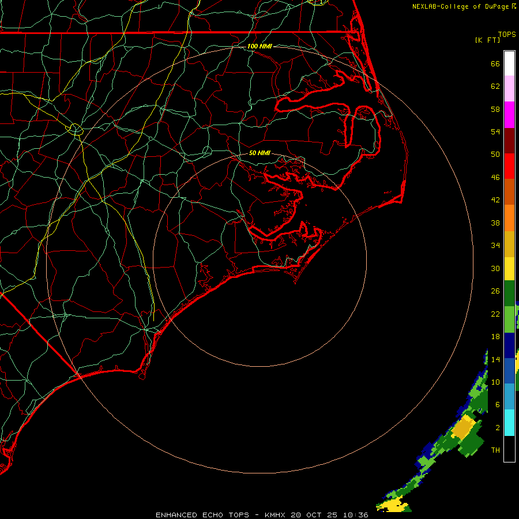This screenshot has width=519, height=519.
Task: Select the magenta swatch in the legend
Action: pyautogui.click(x=509, y=115)
